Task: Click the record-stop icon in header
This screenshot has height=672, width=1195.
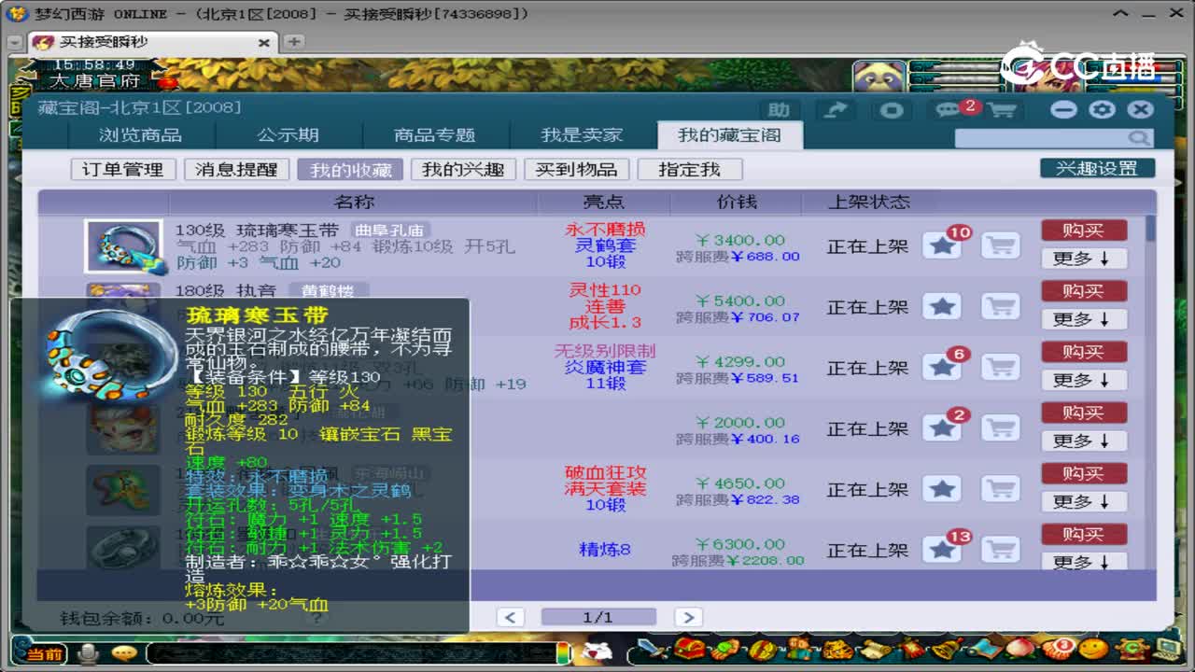Action: [x=892, y=110]
